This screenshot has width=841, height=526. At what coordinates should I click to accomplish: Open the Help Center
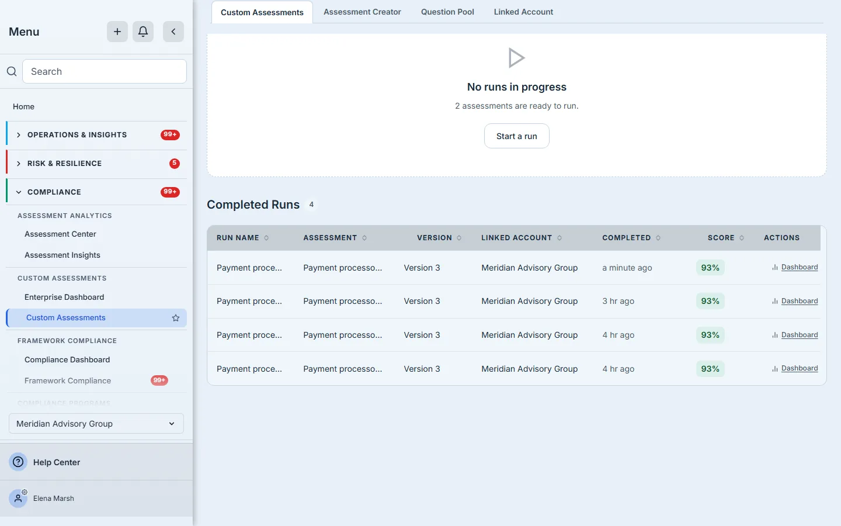click(57, 462)
